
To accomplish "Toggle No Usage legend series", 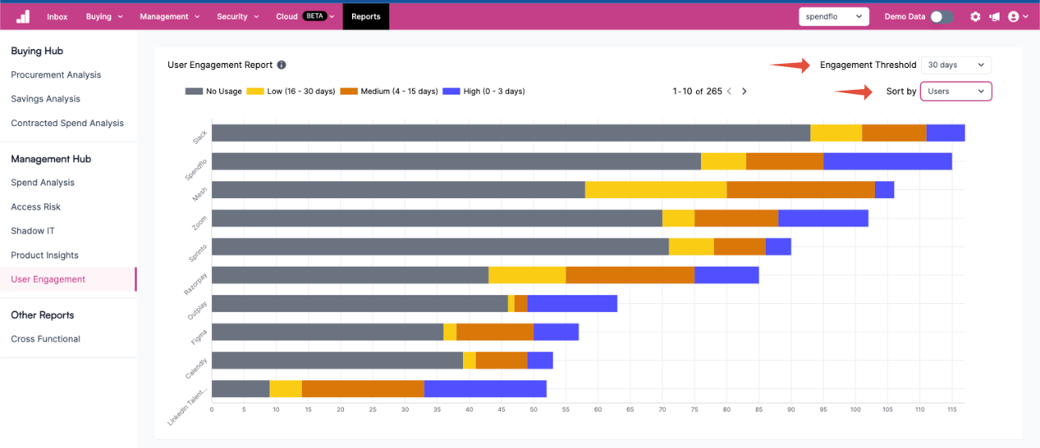I will click(214, 91).
